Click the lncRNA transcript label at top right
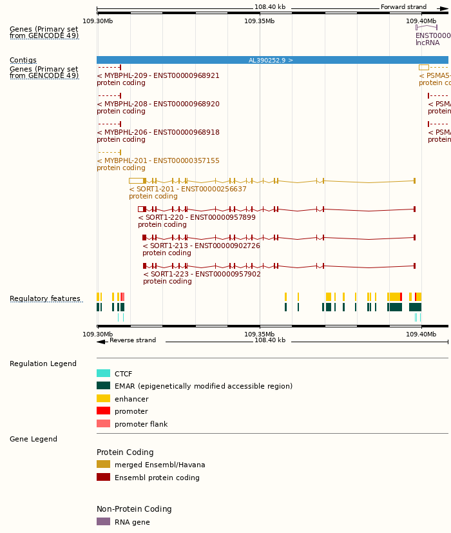The height and width of the screenshot is (533, 451). tap(427, 43)
